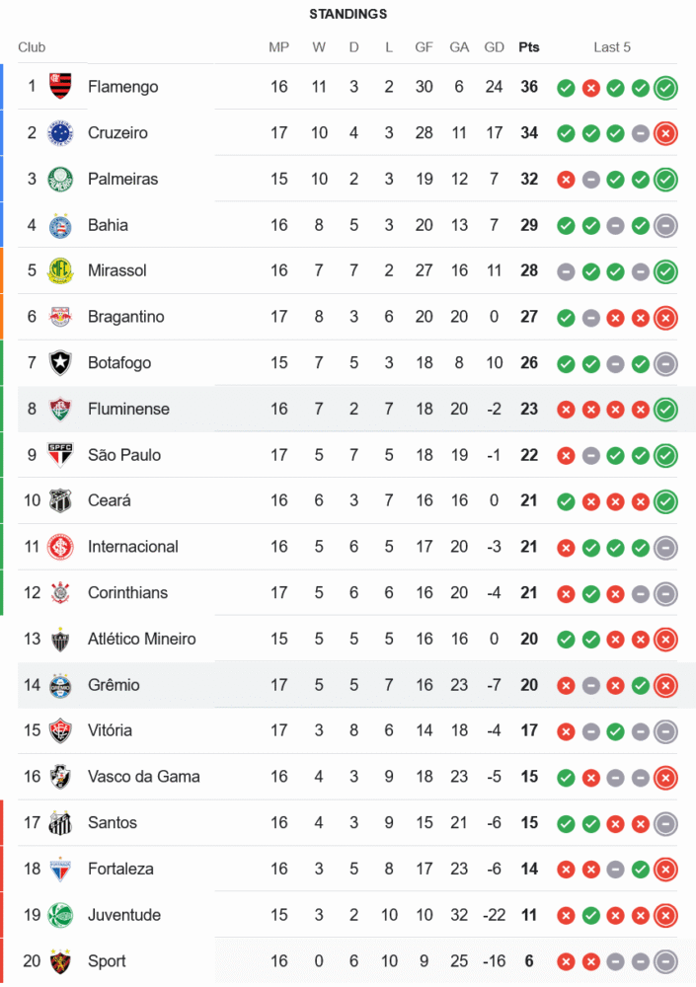Image resolution: width=696 pixels, height=987 pixels.
Task: Select the Grêmio row club name
Action: pos(114,685)
